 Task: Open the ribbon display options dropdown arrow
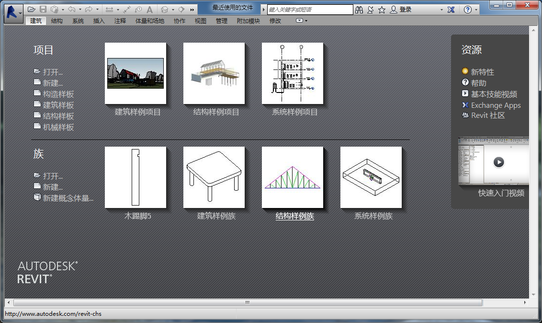tap(306, 21)
